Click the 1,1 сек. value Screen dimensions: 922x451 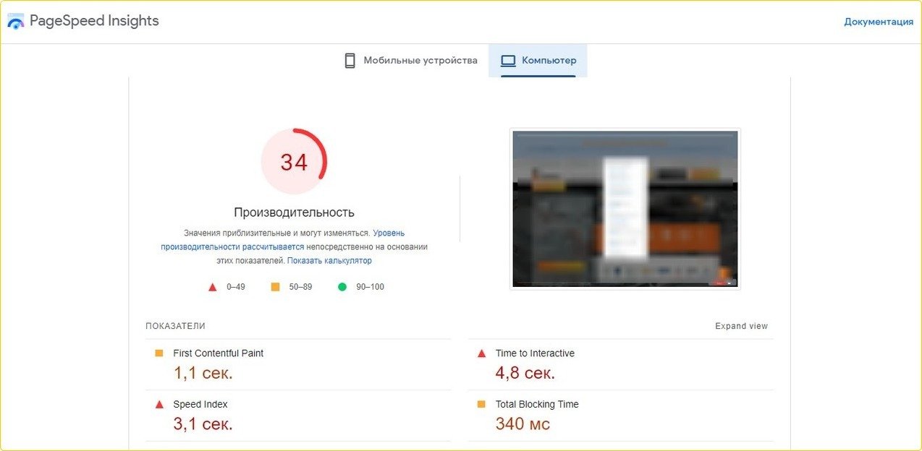203,374
